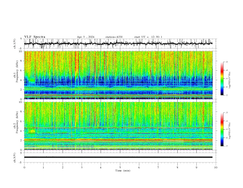Viewport: 243px width, 188px height.
Task: Click the date 'Apr. 3, 2024' label
Action: coord(86,37)
